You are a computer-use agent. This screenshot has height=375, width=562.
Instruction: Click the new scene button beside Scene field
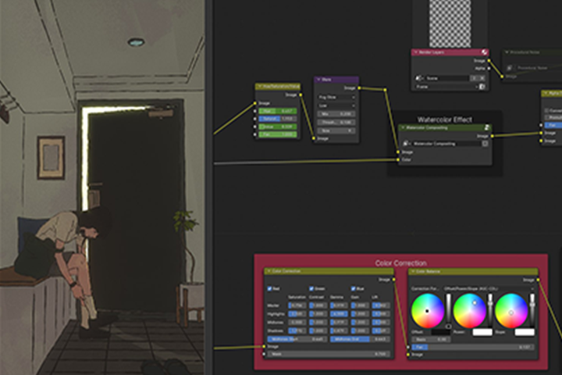(475, 78)
